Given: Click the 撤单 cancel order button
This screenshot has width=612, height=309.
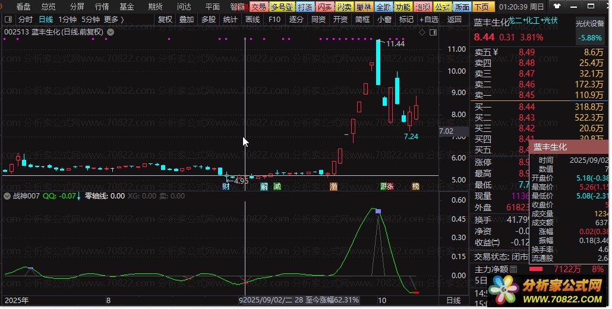Looking at the screenshot, I should [x=364, y=7].
